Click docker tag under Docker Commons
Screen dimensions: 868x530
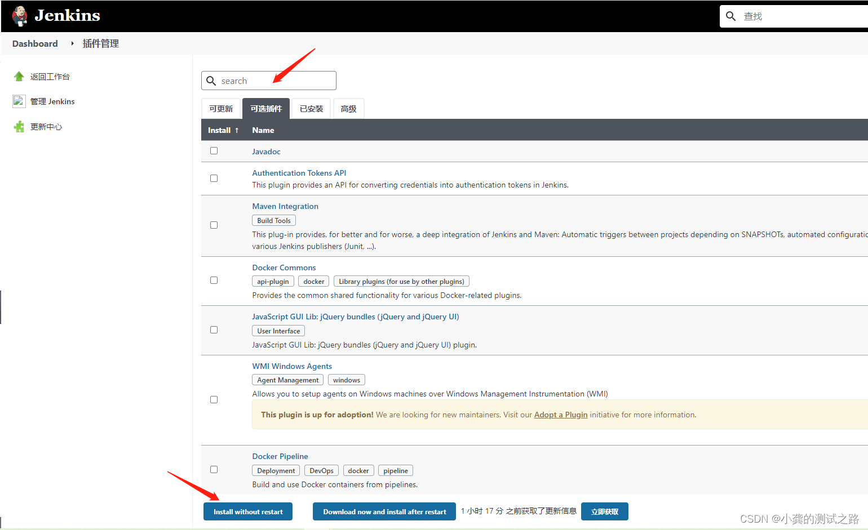point(314,282)
